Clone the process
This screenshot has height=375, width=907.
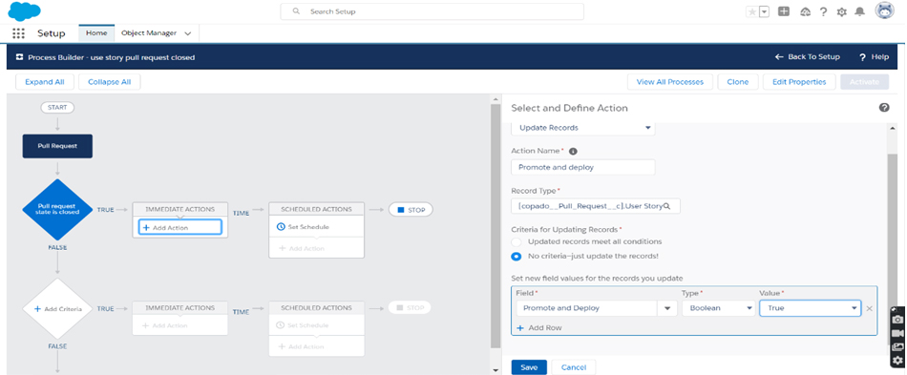pyautogui.click(x=737, y=82)
